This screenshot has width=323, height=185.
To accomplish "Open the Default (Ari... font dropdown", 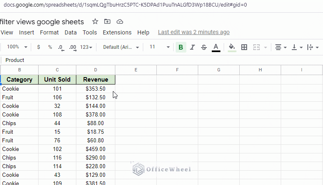I will click(121, 47).
